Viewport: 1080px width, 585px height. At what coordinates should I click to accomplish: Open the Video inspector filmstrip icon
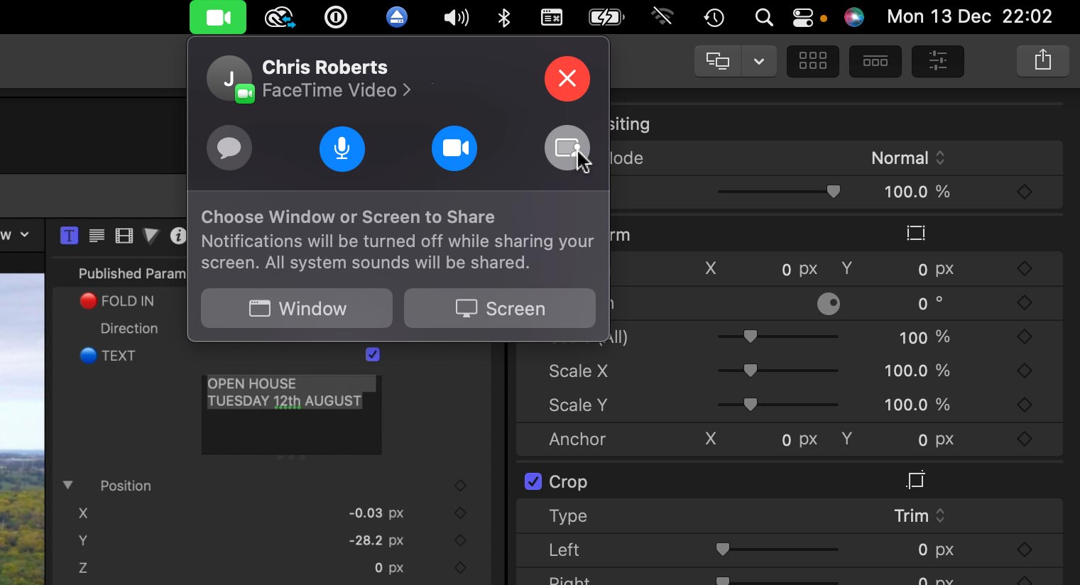click(x=124, y=236)
